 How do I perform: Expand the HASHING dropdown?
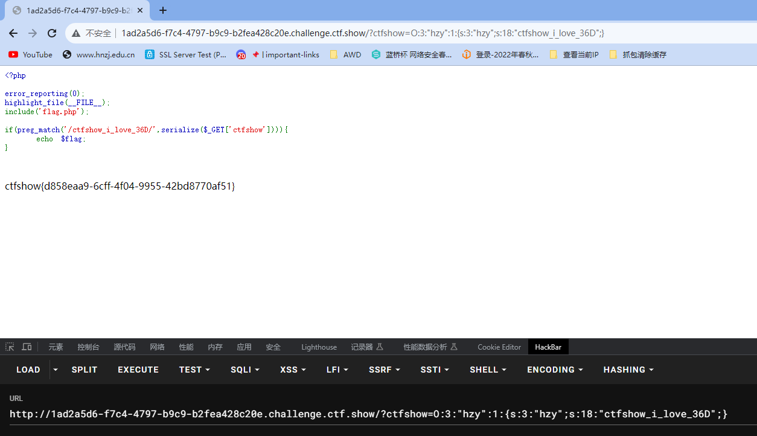point(628,370)
